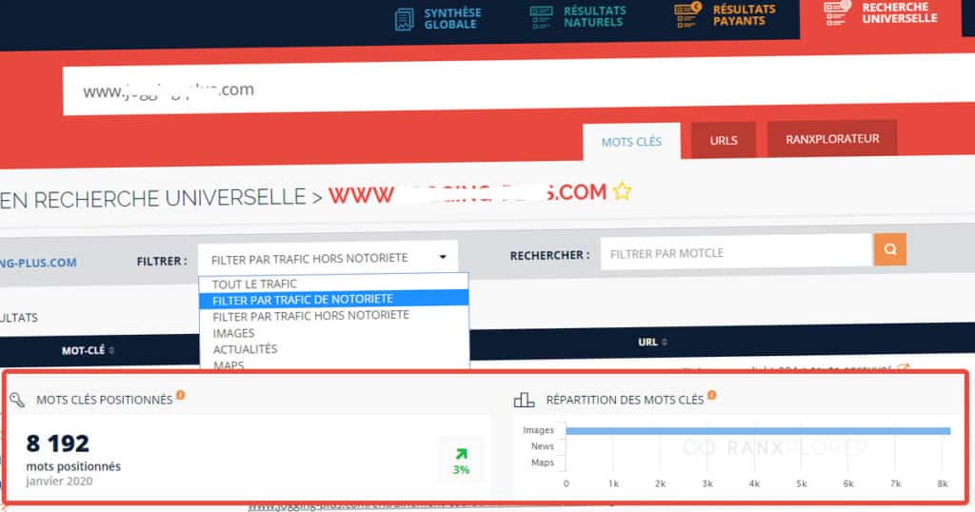Click the Synthèse Globale document icon
The width and height of the screenshot is (975, 512).
click(404, 19)
